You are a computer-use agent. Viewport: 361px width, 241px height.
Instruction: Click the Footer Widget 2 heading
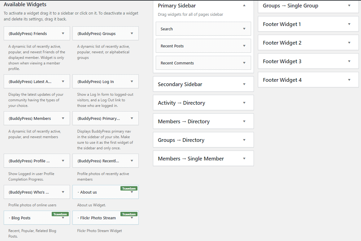[x=282, y=43]
